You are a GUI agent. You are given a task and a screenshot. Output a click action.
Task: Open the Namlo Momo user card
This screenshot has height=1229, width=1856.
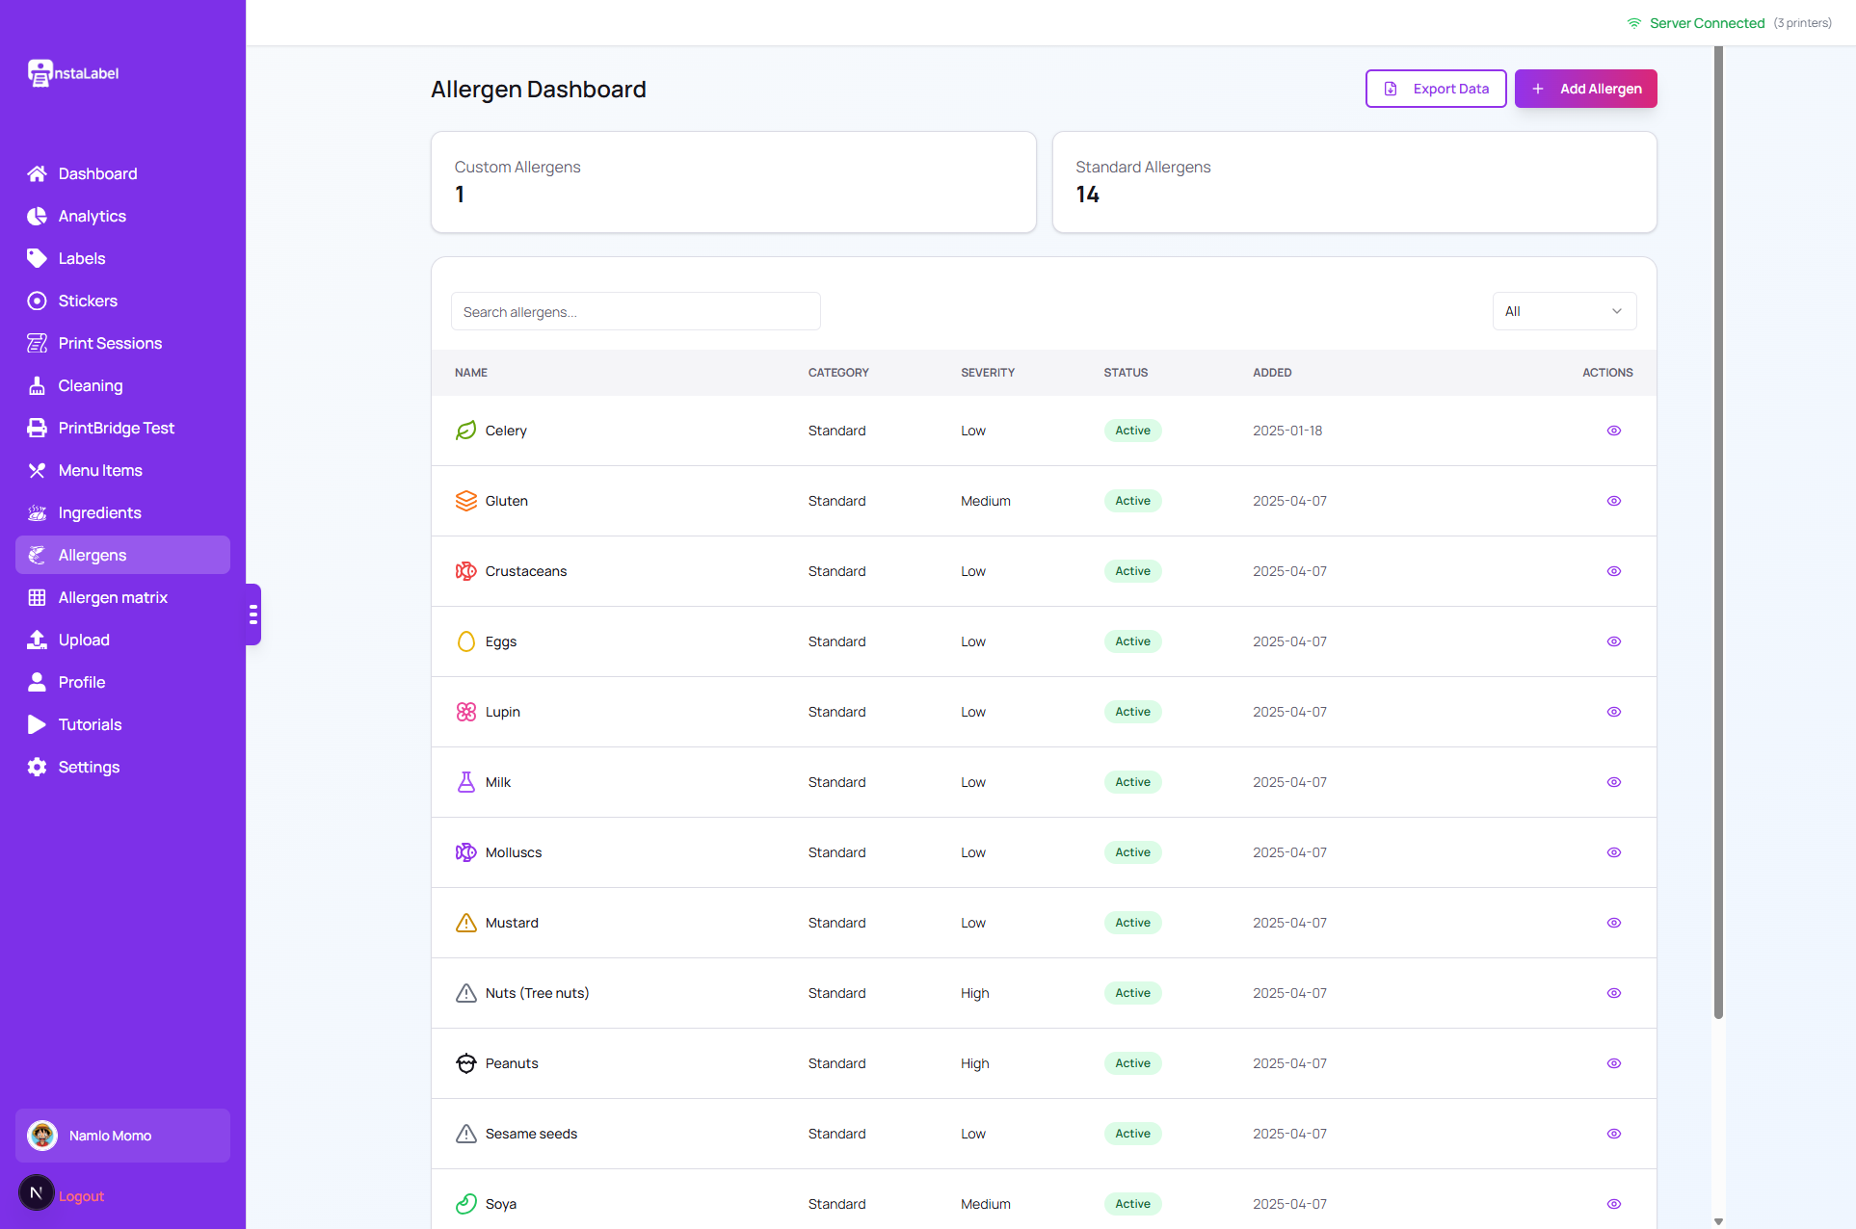[x=122, y=1136]
